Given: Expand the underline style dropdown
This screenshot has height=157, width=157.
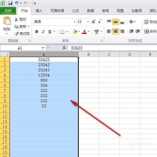Looking at the screenshot, I should point(54,31).
